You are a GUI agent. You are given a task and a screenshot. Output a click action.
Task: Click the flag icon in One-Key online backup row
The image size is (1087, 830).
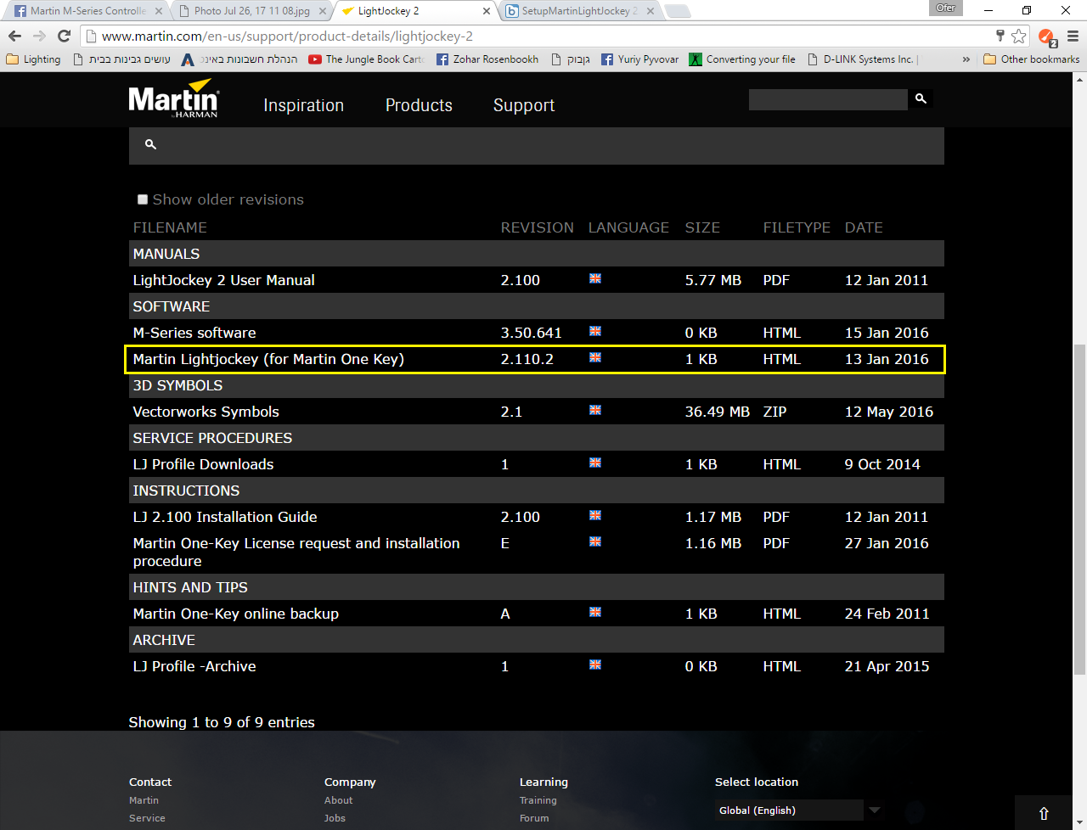pyautogui.click(x=595, y=612)
